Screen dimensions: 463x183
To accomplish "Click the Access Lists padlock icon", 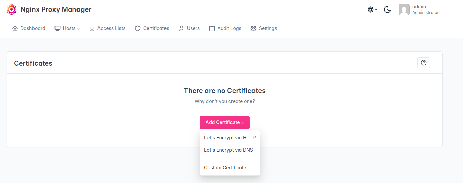I will pyautogui.click(x=92, y=28).
